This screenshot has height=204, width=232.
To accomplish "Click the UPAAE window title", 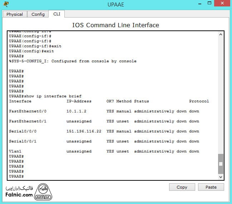I will pos(115,5).
